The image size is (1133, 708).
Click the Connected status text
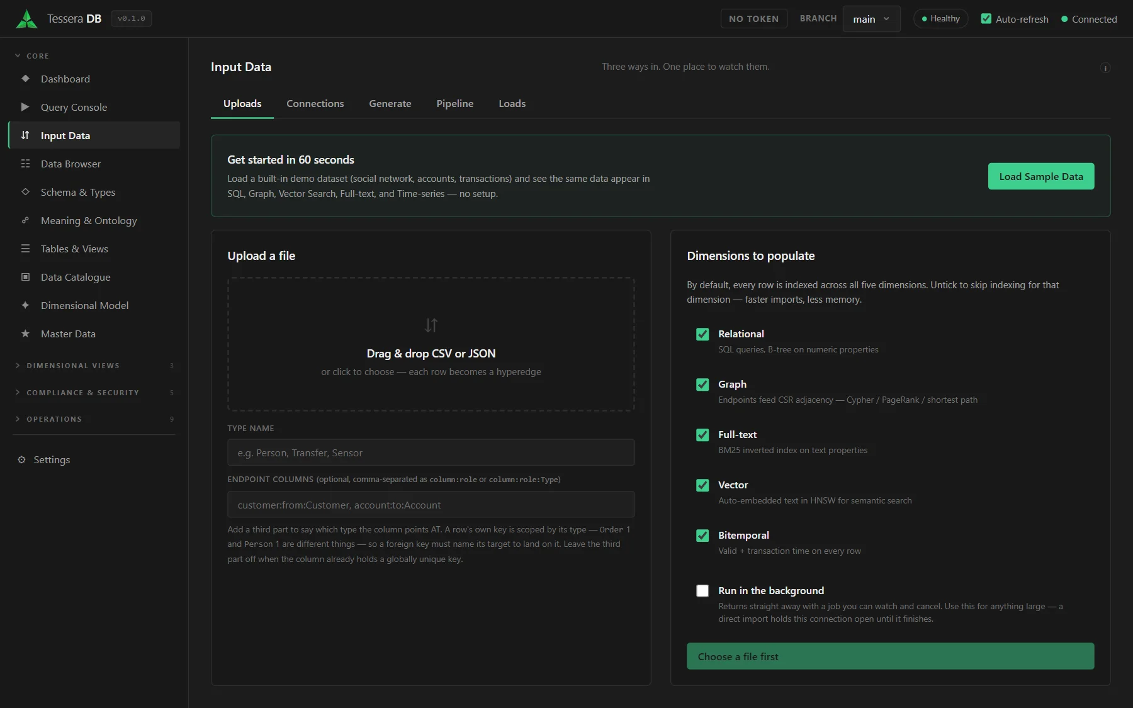point(1094,20)
